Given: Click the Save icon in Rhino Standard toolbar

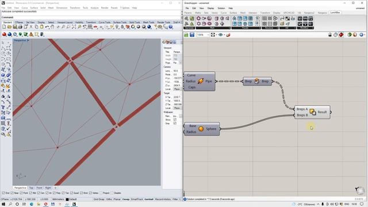Looking at the screenshot, I should point(15,27).
